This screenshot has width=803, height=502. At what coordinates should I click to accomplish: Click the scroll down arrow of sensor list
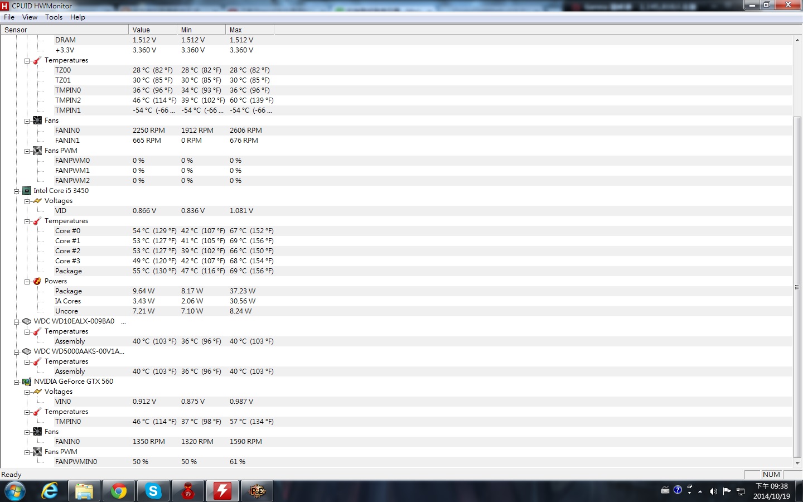point(797,462)
